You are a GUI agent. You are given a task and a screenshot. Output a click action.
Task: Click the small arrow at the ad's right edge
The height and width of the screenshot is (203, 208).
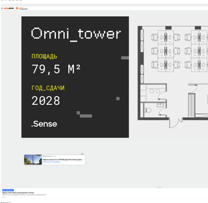point(84,160)
